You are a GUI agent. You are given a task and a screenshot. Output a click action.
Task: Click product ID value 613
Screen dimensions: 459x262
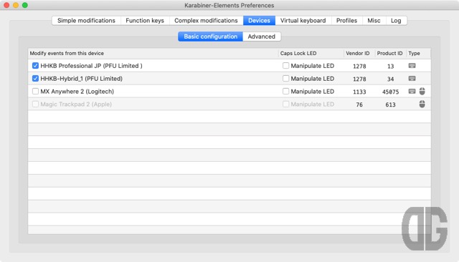click(x=390, y=105)
